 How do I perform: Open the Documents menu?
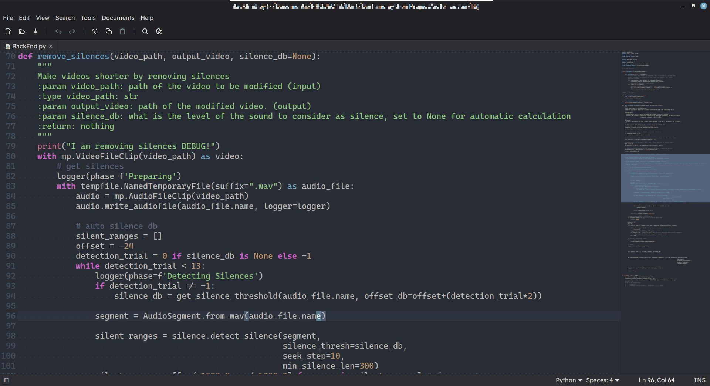click(118, 18)
